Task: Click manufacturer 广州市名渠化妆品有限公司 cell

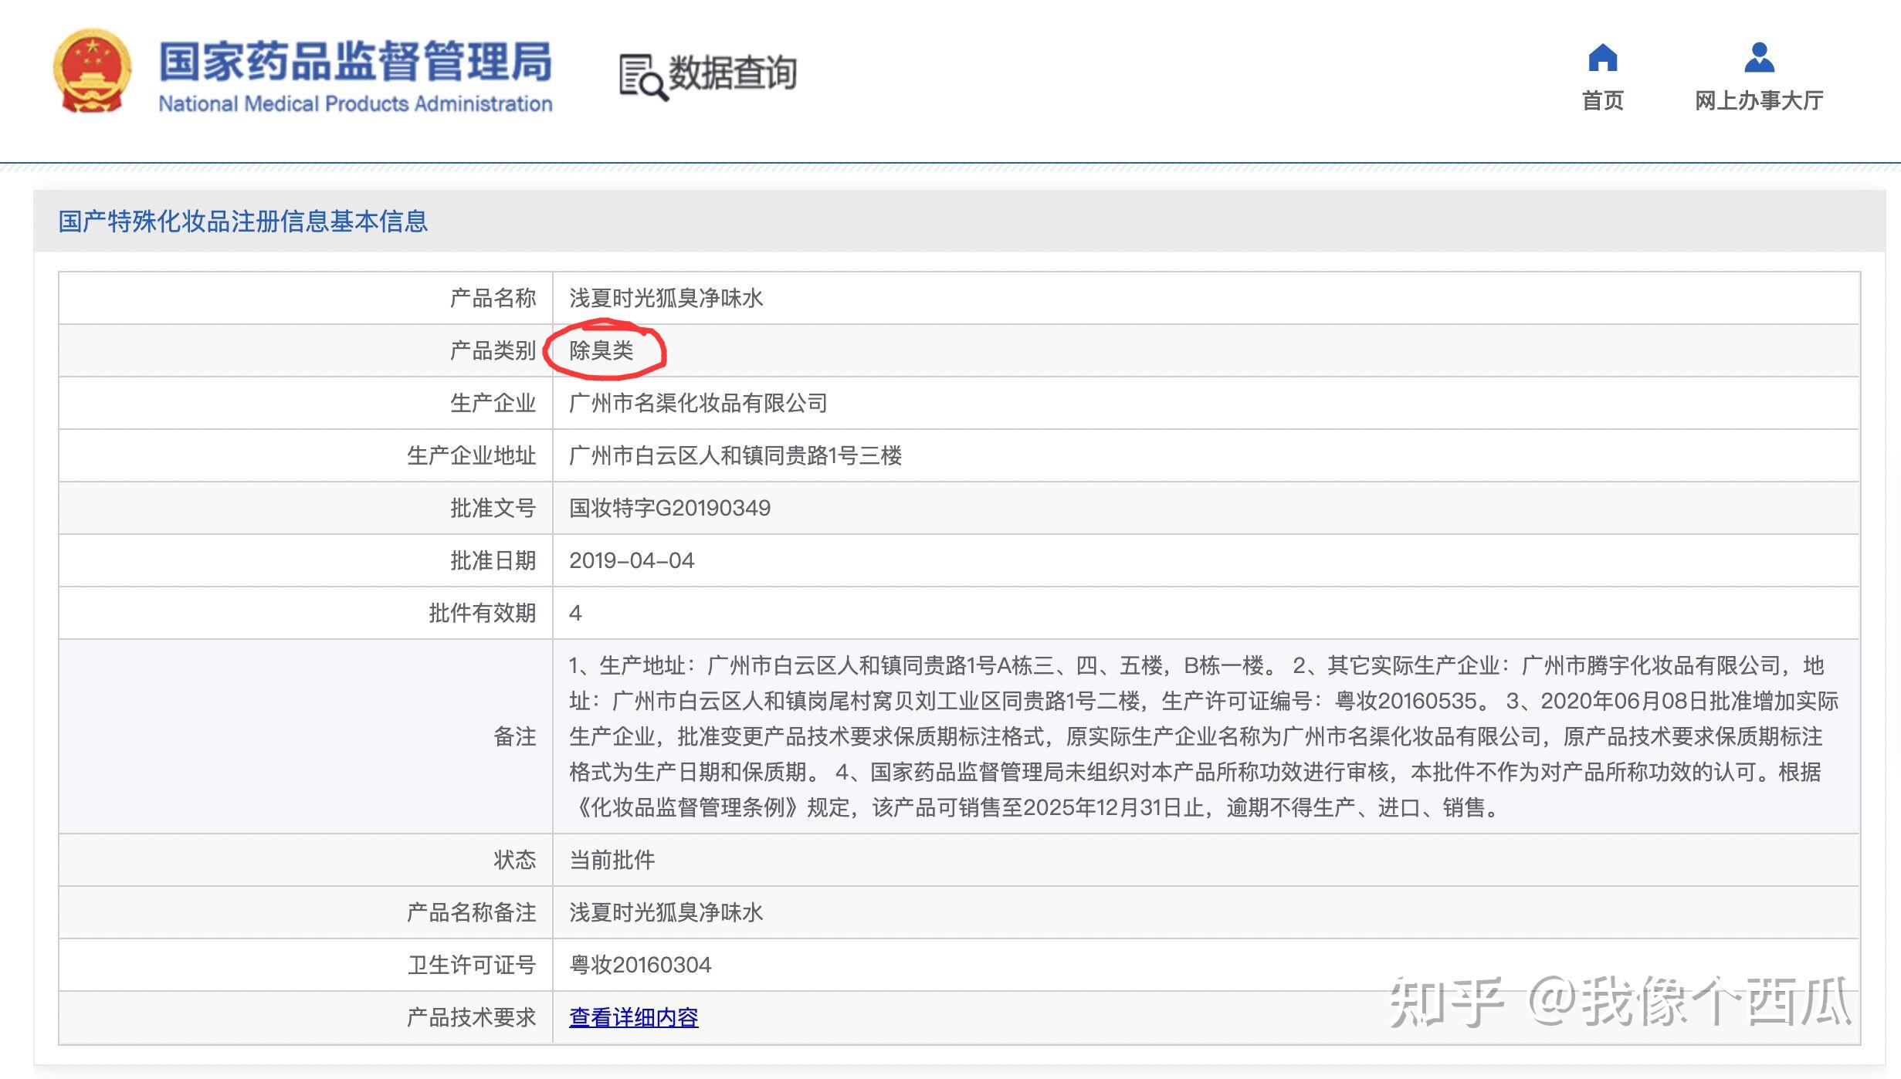Action: click(x=698, y=403)
